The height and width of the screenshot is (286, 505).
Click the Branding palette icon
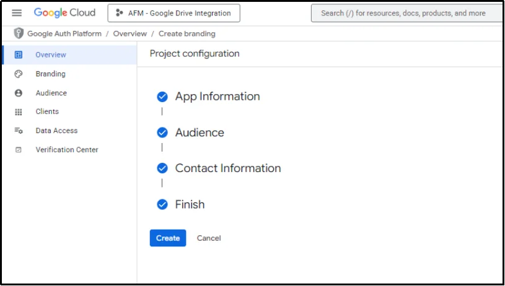coord(19,74)
